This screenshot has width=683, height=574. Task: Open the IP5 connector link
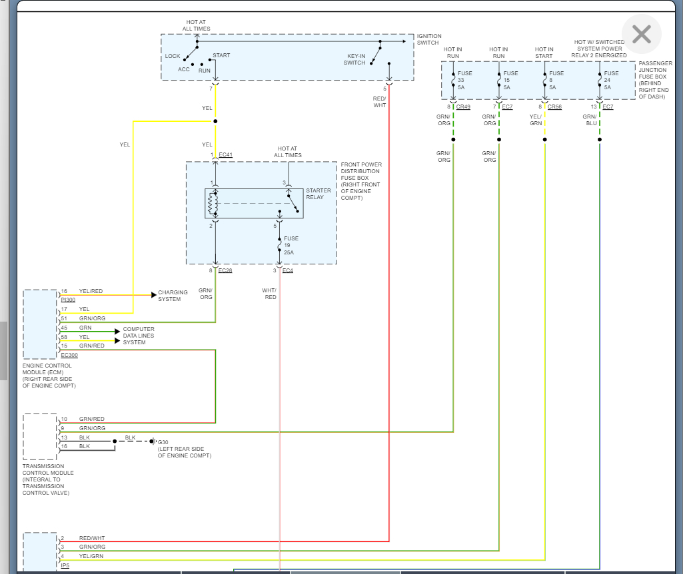(x=65, y=565)
